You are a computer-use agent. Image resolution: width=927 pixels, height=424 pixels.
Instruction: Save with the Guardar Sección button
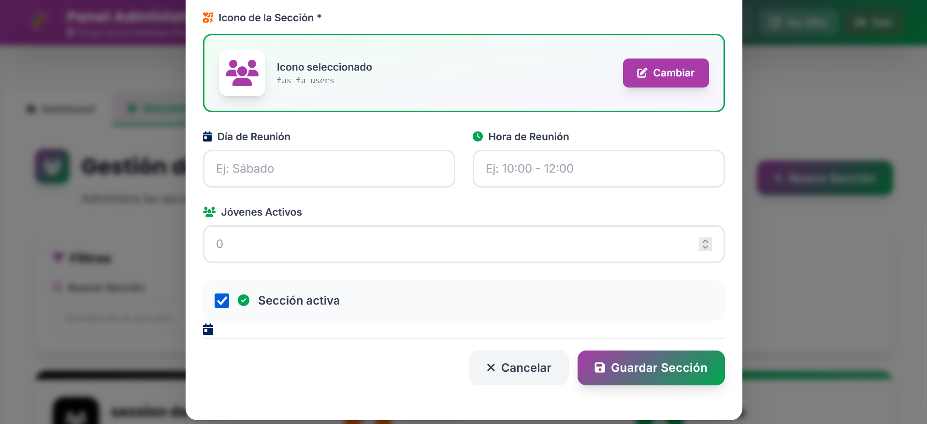click(x=651, y=368)
